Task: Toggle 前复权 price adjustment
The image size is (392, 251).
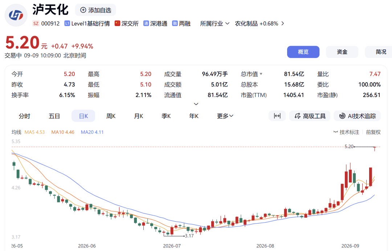Action: pyautogui.click(x=373, y=132)
